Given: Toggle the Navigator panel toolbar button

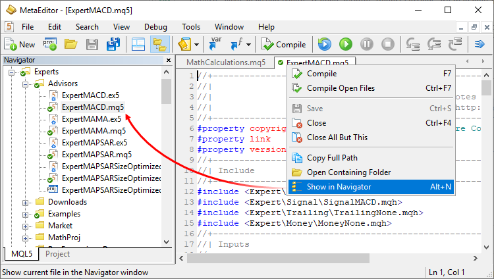Looking at the screenshot, I should pos(159,45).
